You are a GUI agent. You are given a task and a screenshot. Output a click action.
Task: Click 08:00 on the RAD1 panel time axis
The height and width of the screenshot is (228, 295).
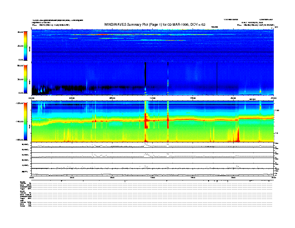pos(112,98)
